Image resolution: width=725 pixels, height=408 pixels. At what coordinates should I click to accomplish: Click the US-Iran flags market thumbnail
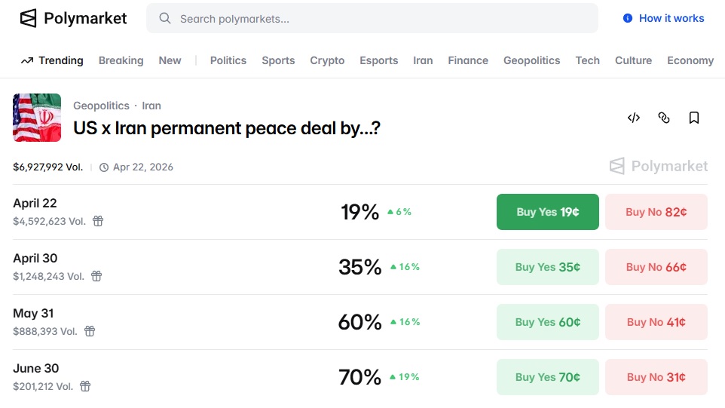click(x=37, y=118)
